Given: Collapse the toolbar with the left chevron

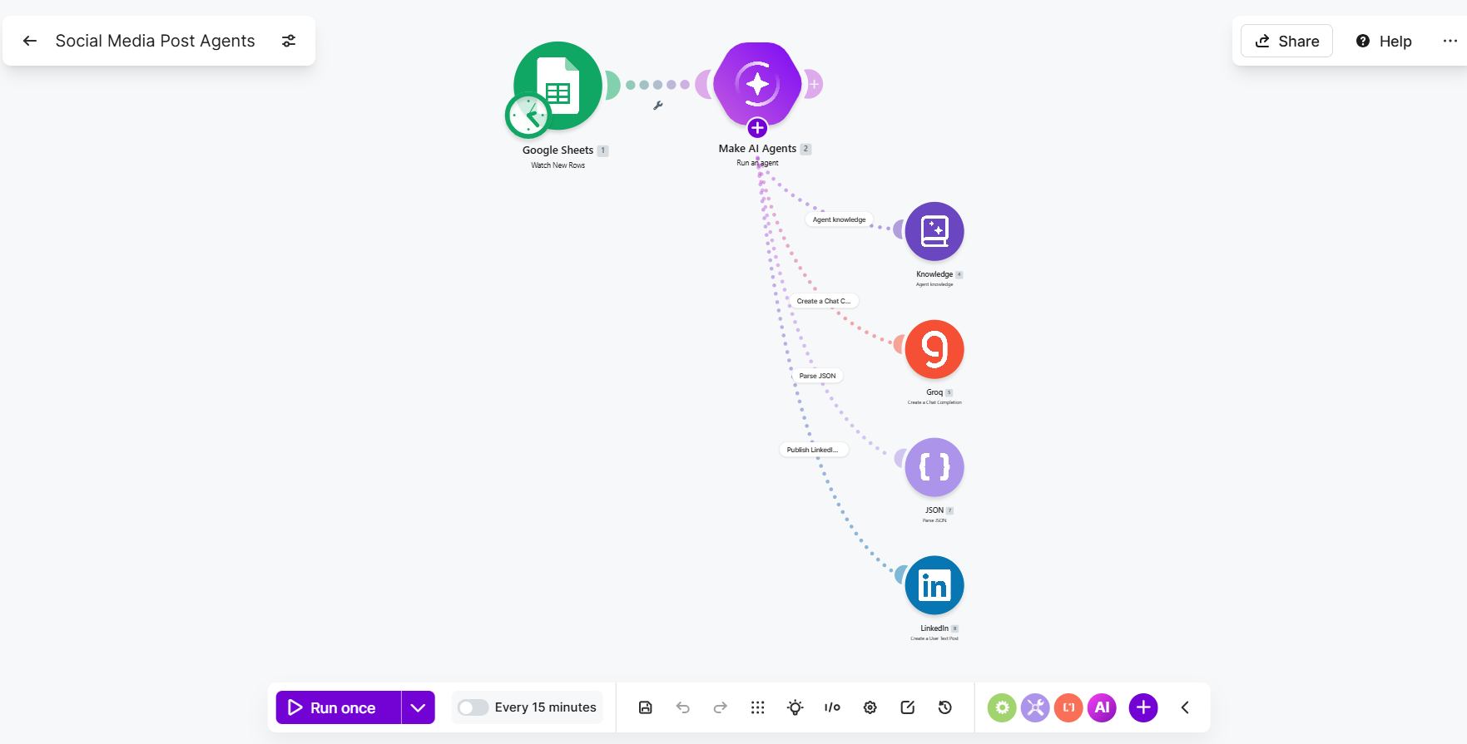Looking at the screenshot, I should tap(1185, 707).
